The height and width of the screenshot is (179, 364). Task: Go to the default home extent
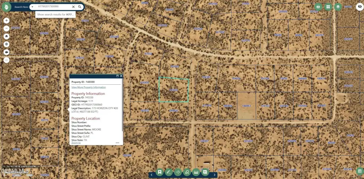(x=6, y=36)
